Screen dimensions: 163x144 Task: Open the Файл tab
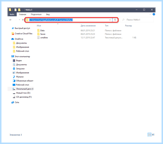tap(12, 14)
